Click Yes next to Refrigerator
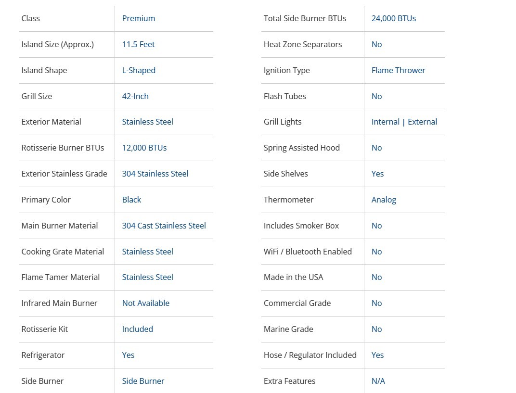The image size is (516, 393). pyautogui.click(x=128, y=355)
